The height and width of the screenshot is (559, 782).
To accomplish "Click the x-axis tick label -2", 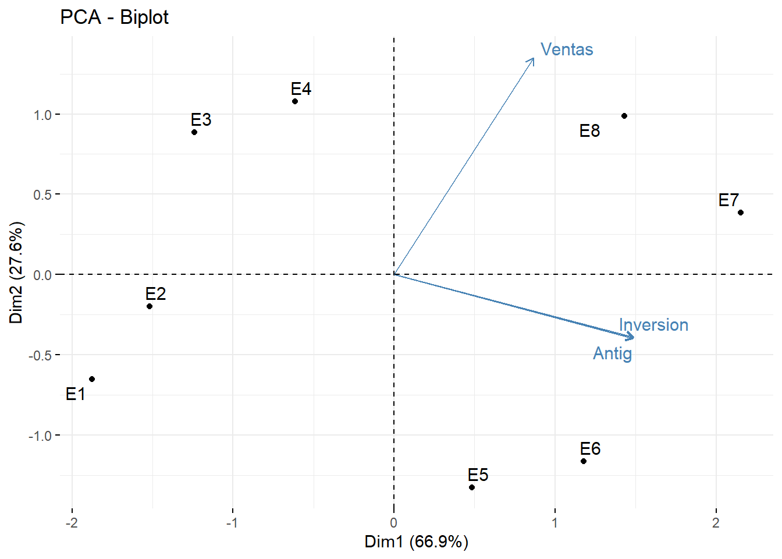I will tap(72, 523).
